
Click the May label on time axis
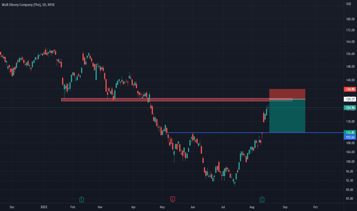coord(162,207)
